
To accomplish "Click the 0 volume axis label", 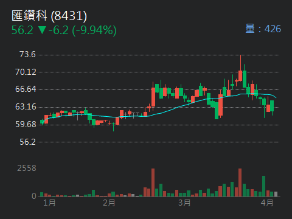I will click(34, 196).
